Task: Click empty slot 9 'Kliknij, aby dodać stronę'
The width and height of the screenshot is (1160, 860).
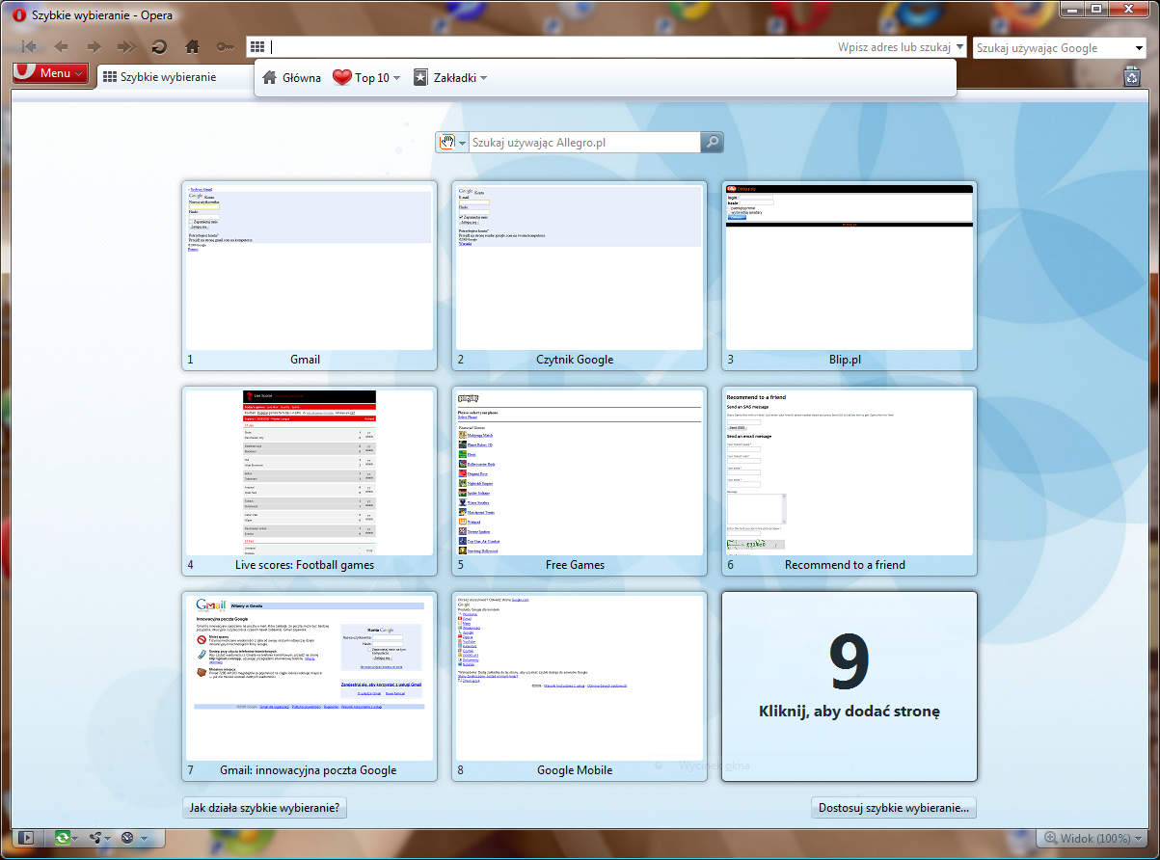Action: tap(850, 686)
